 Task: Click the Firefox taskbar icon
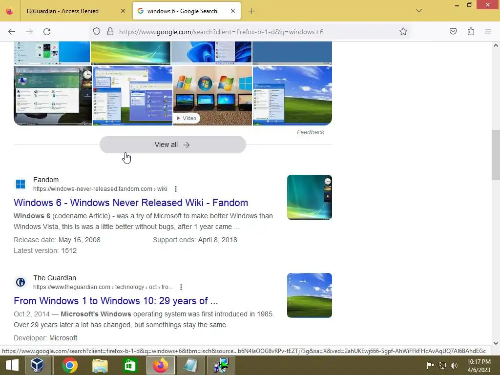[x=160, y=365]
